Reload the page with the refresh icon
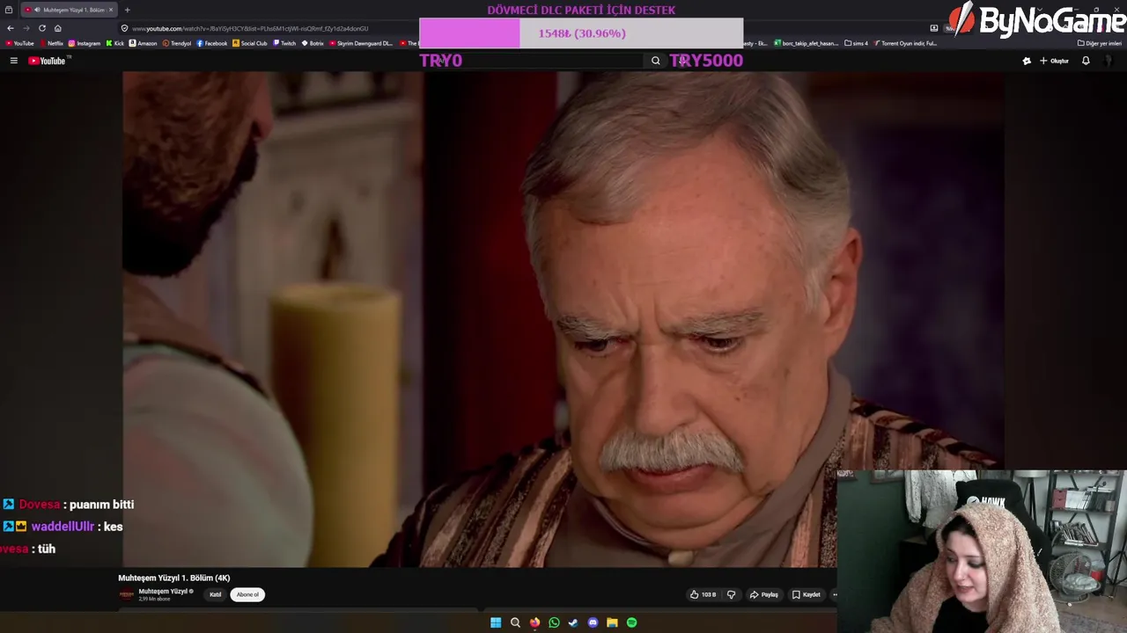 (42, 28)
